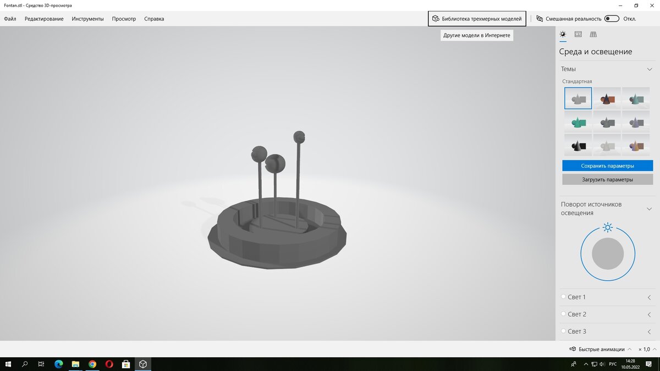This screenshot has height=371, width=660.
Task: Select the dark gray theme in middle
Action: coord(607,121)
